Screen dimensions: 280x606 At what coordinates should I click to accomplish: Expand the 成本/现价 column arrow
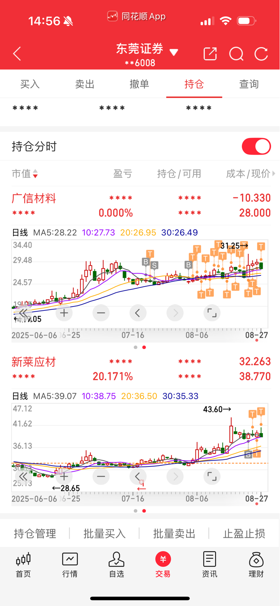274,174
